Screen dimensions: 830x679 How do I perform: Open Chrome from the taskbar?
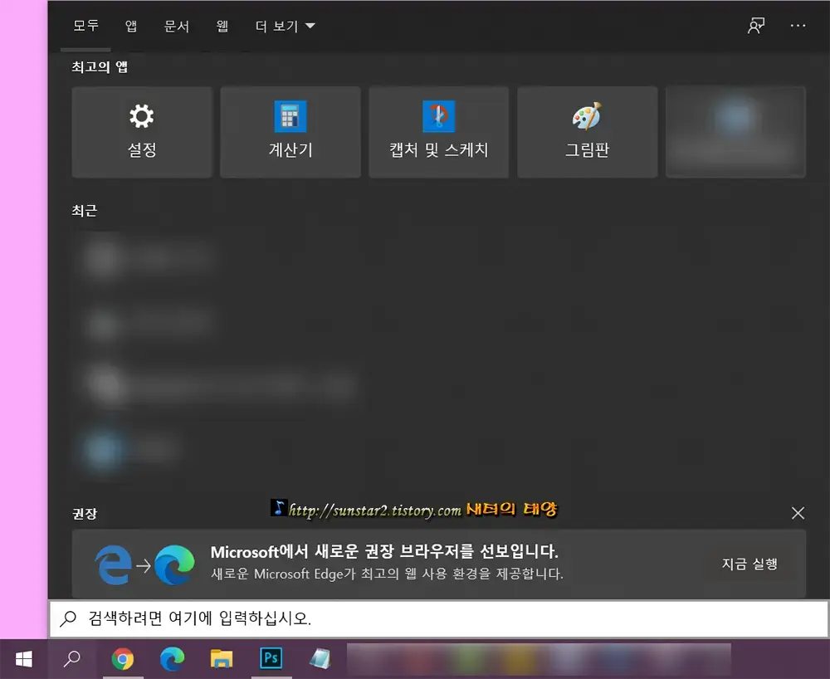[x=123, y=658]
